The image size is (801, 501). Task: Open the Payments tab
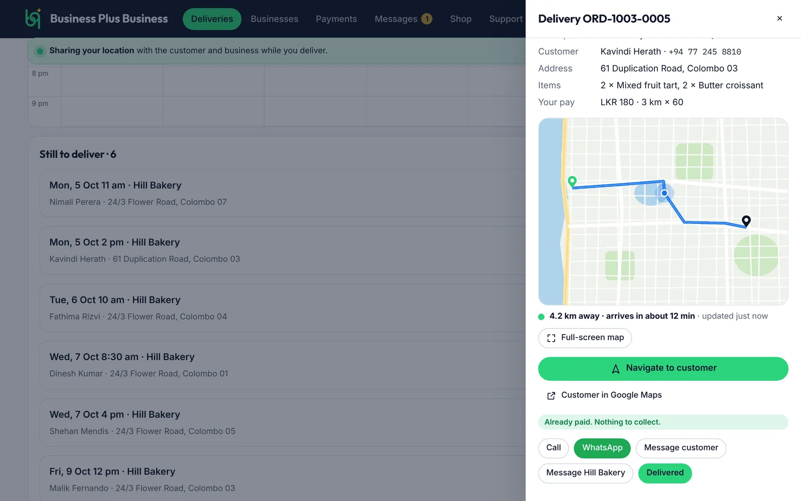point(336,19)
